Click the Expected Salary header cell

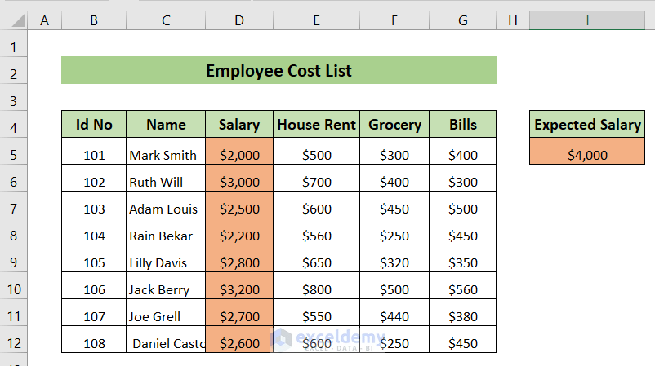(x=586, y=125)
